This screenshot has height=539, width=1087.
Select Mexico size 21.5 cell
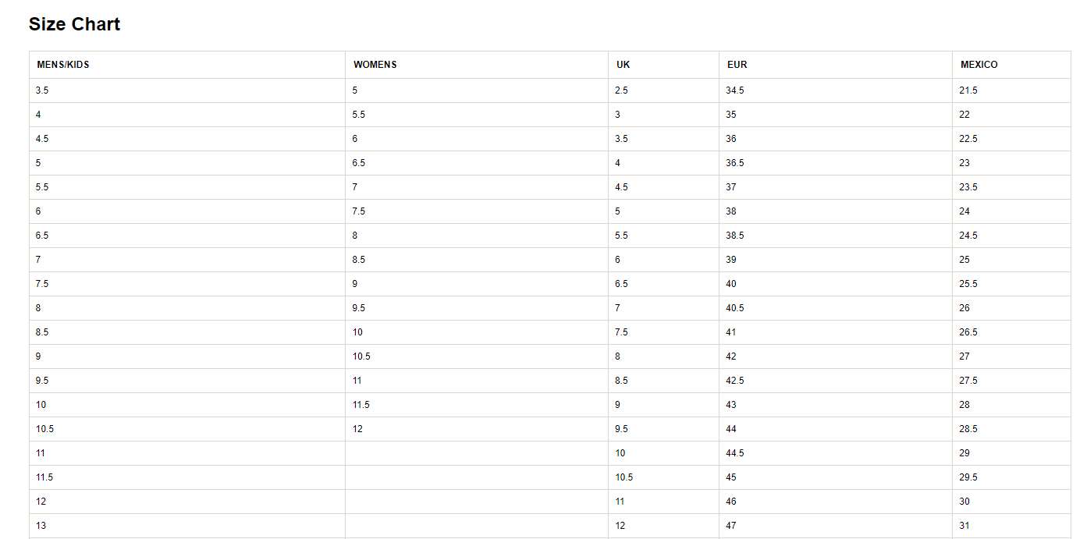tap(968, 90)
